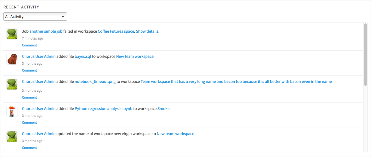Go to the Smoke workspace
The height and width of the screenshot is (157, 371).
point(163,108)
